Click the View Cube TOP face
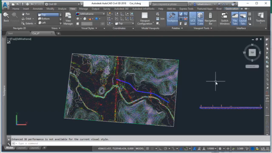 coord(252,53)
